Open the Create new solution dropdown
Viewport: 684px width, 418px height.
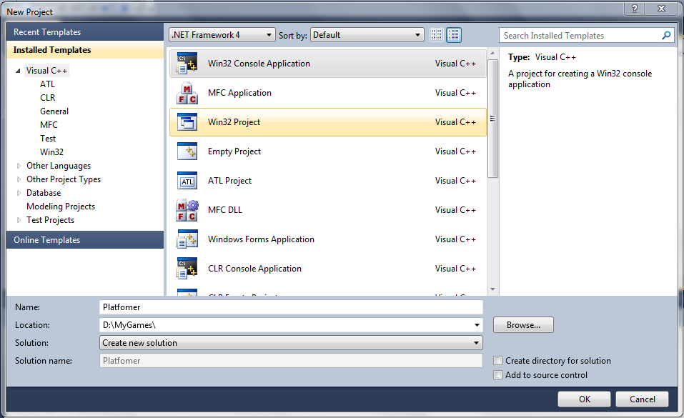[x=291, y=343]
